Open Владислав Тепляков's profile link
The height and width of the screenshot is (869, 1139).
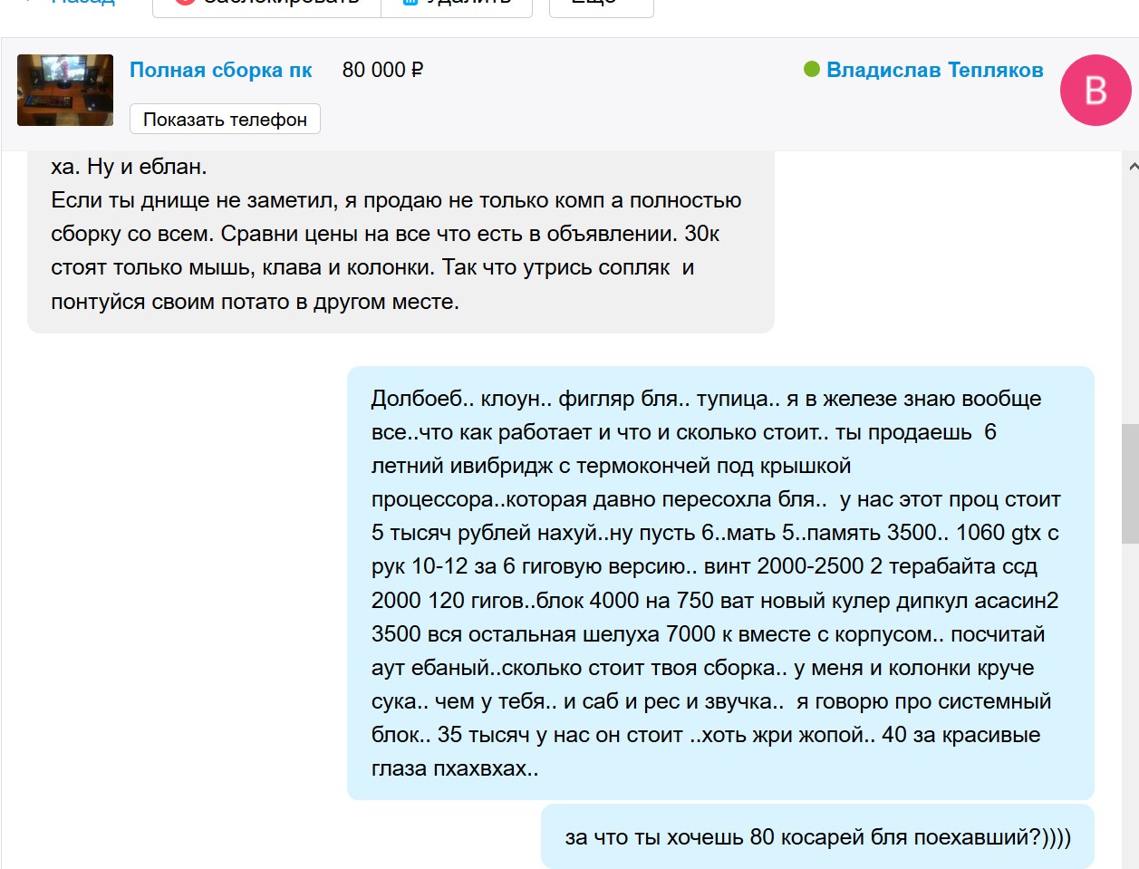tap(934, 70)
